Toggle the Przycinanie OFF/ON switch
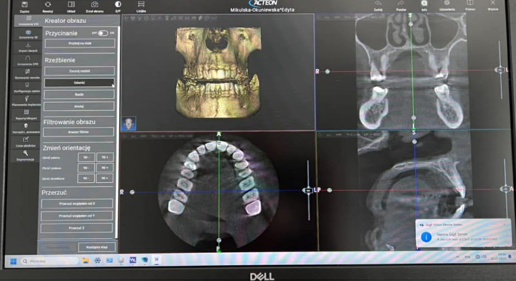Image resolution: width=516 pixels, height=281 pixels. click(x=103, y=33)
